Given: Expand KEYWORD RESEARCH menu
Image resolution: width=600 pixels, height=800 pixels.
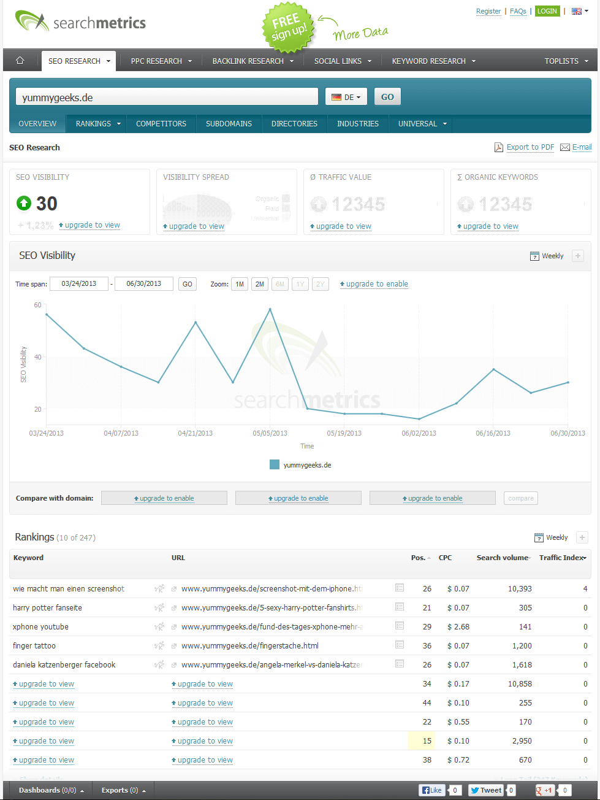Looking at the screenshot, I should click(x=434, y=61).
